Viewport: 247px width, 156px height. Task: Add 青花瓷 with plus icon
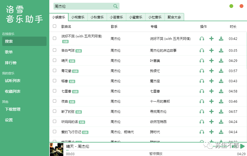211,71
